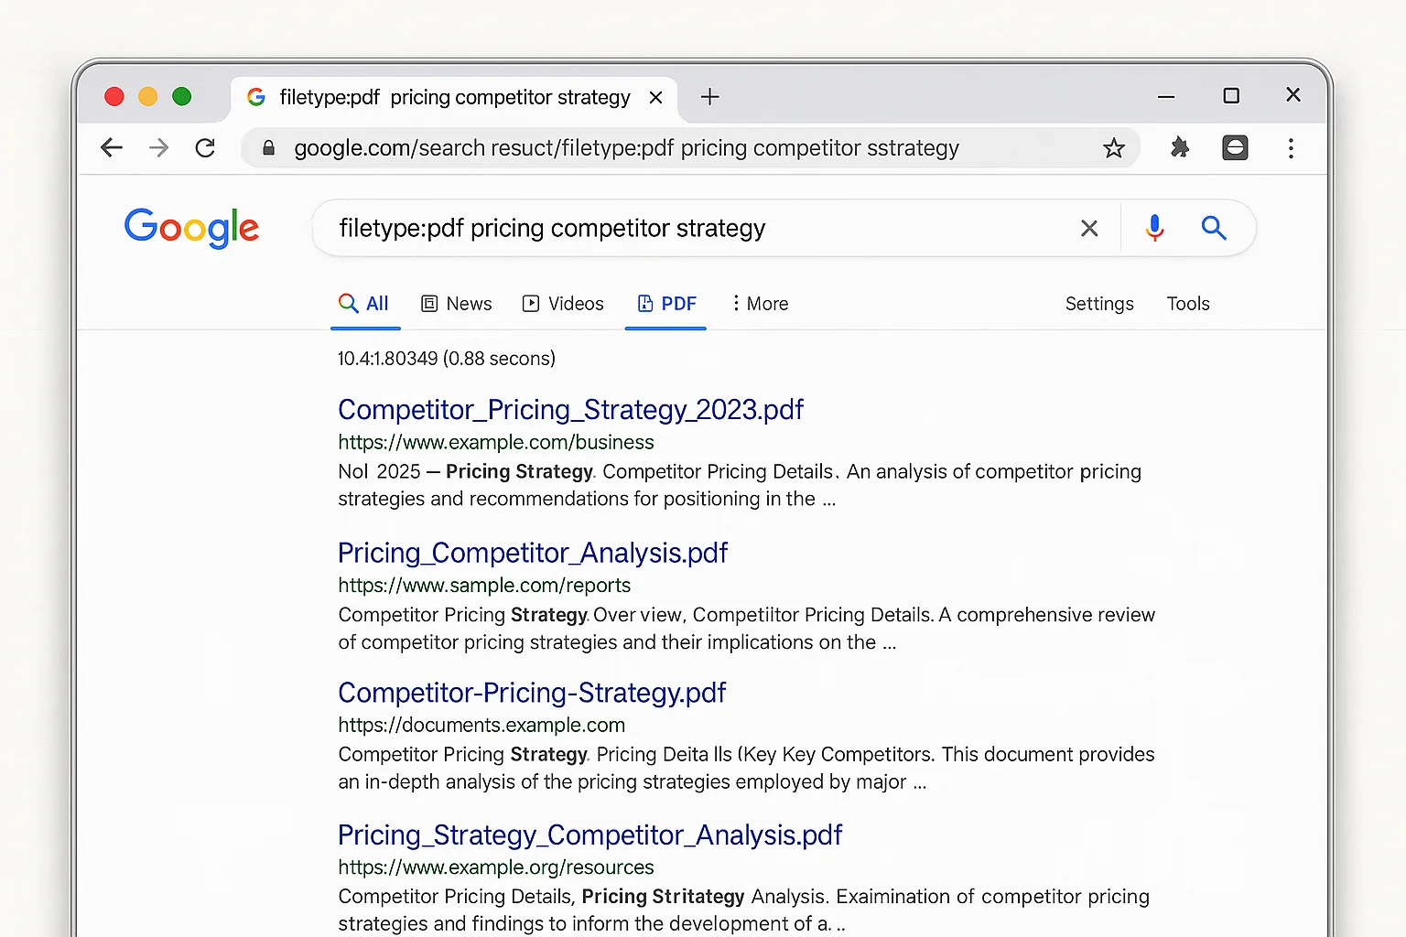Open the extensions puzzle-piece icon
Image resolution: width=1406 pixels, height=937 pixels.
click(1180, 147)
